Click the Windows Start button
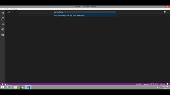This screenshot has width=170, height=95. tap(3, 87)
